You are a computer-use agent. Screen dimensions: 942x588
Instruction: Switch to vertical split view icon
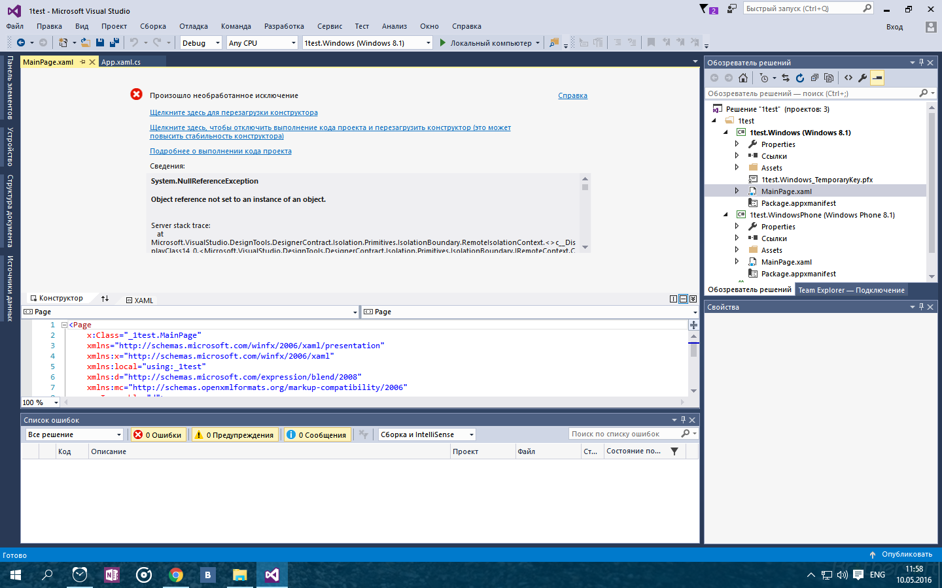coord(673,299)
